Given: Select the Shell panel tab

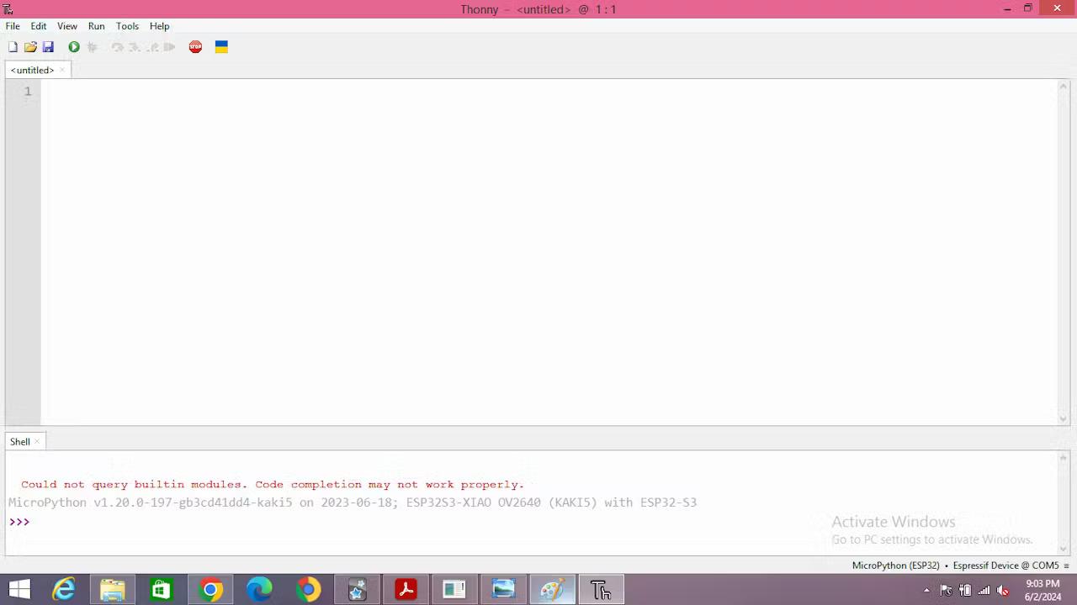Looking at the screenshot, I should click(20, 441).
